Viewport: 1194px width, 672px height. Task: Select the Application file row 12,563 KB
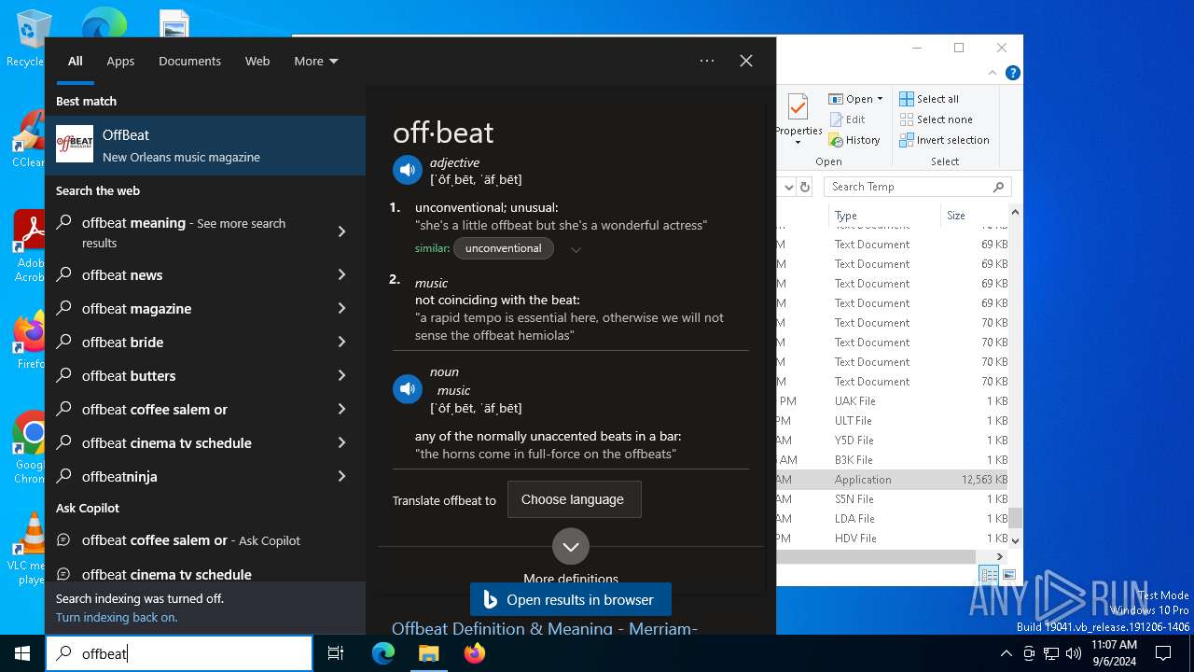coord(894,480)
